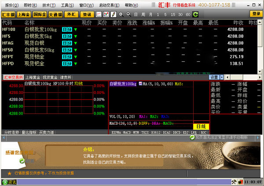The image size is (264, 186).
Task: Click the zoom in magnifier icon
Action: pos(128,14)
